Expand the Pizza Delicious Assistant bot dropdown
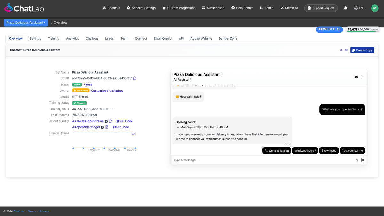The image size is (384, 216). (26, 23)
